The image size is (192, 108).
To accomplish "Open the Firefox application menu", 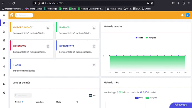I will 189,3.
